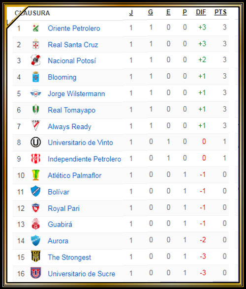This screenshot has height=289, width=246.
Task: Click the Jorge Wilstermann winged logo
Action: point(35,93)
